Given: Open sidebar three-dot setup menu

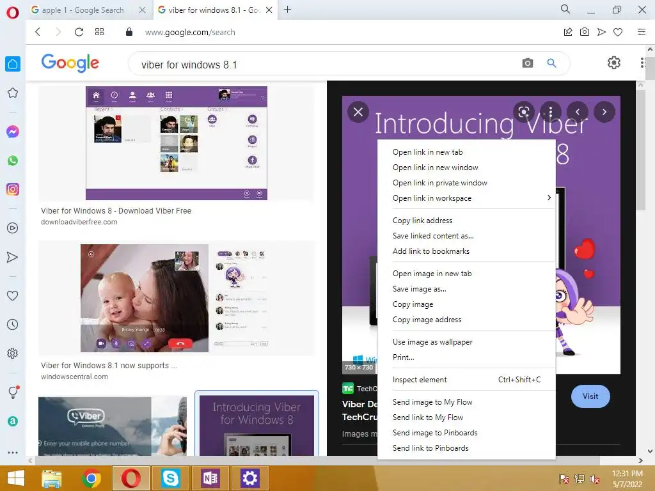Looking at the screenshot, I should click(x=13, y=452).
